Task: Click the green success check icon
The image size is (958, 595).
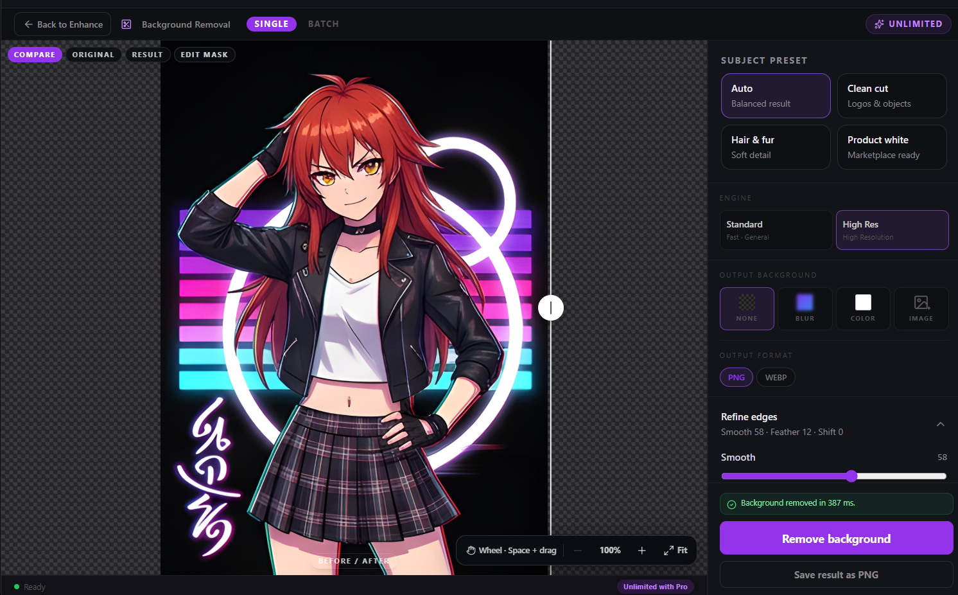Action: [x=731, y=504]
